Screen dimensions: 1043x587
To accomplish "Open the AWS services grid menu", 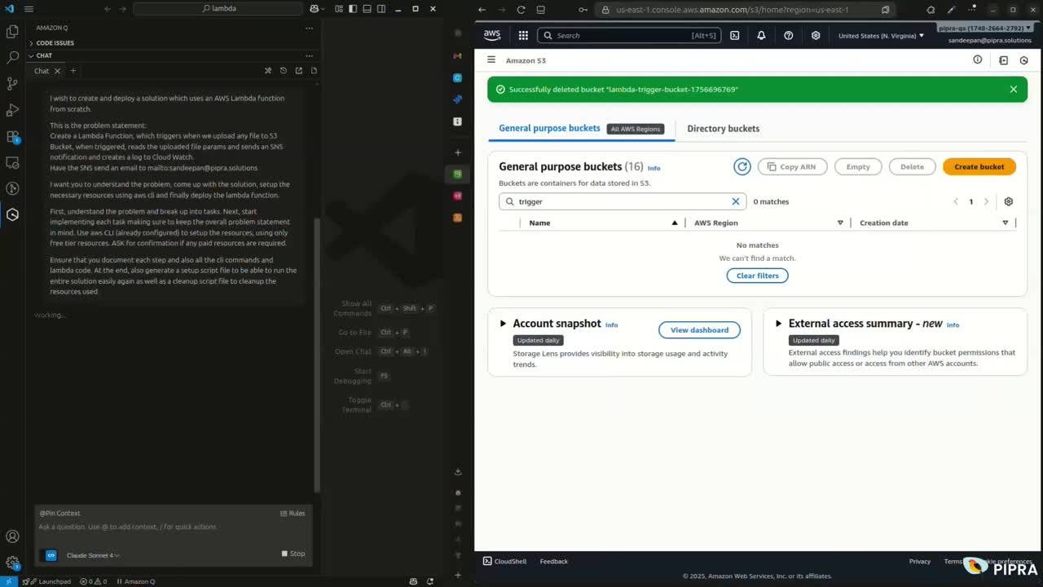I will point(523,35).
